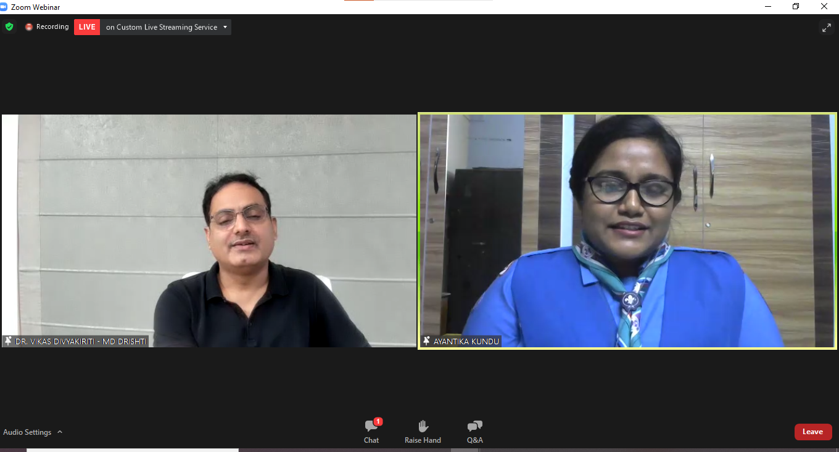The width and height of the screenshot is (839, 452).
Task: Restore down the Zoom Webinar window
Action: pyautogui.click(x=796, y=7)
